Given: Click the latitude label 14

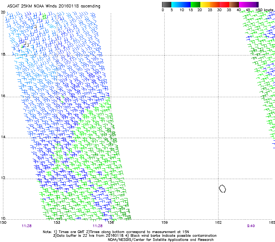Looking at the screenshot, I should pos(3,137).
